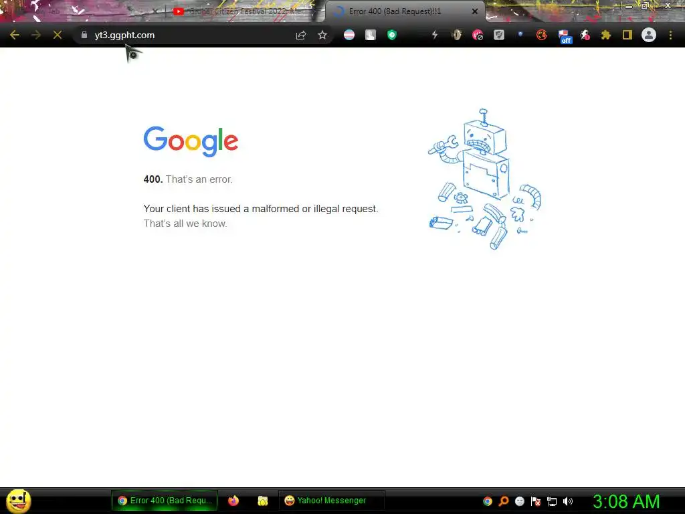Image resolution: width=685 pixels, height=514 pixels.
Task: Open the network tray icon
Action: (552, 501)
